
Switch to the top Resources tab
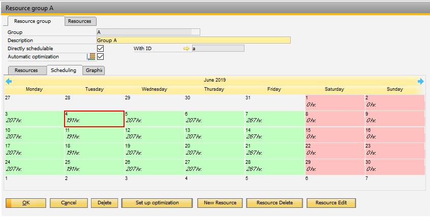tap(80, 21)
